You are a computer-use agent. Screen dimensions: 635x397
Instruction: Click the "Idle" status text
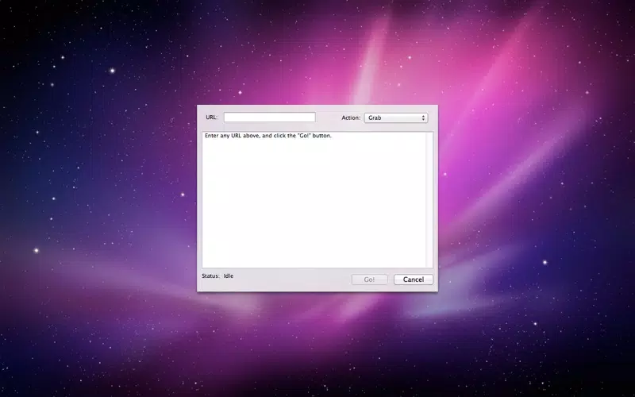229,276
